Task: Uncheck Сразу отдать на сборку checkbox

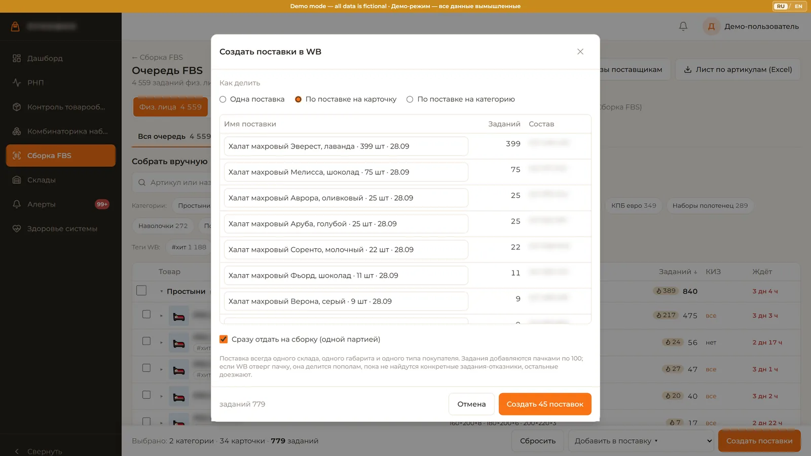Action: (224, 339)
